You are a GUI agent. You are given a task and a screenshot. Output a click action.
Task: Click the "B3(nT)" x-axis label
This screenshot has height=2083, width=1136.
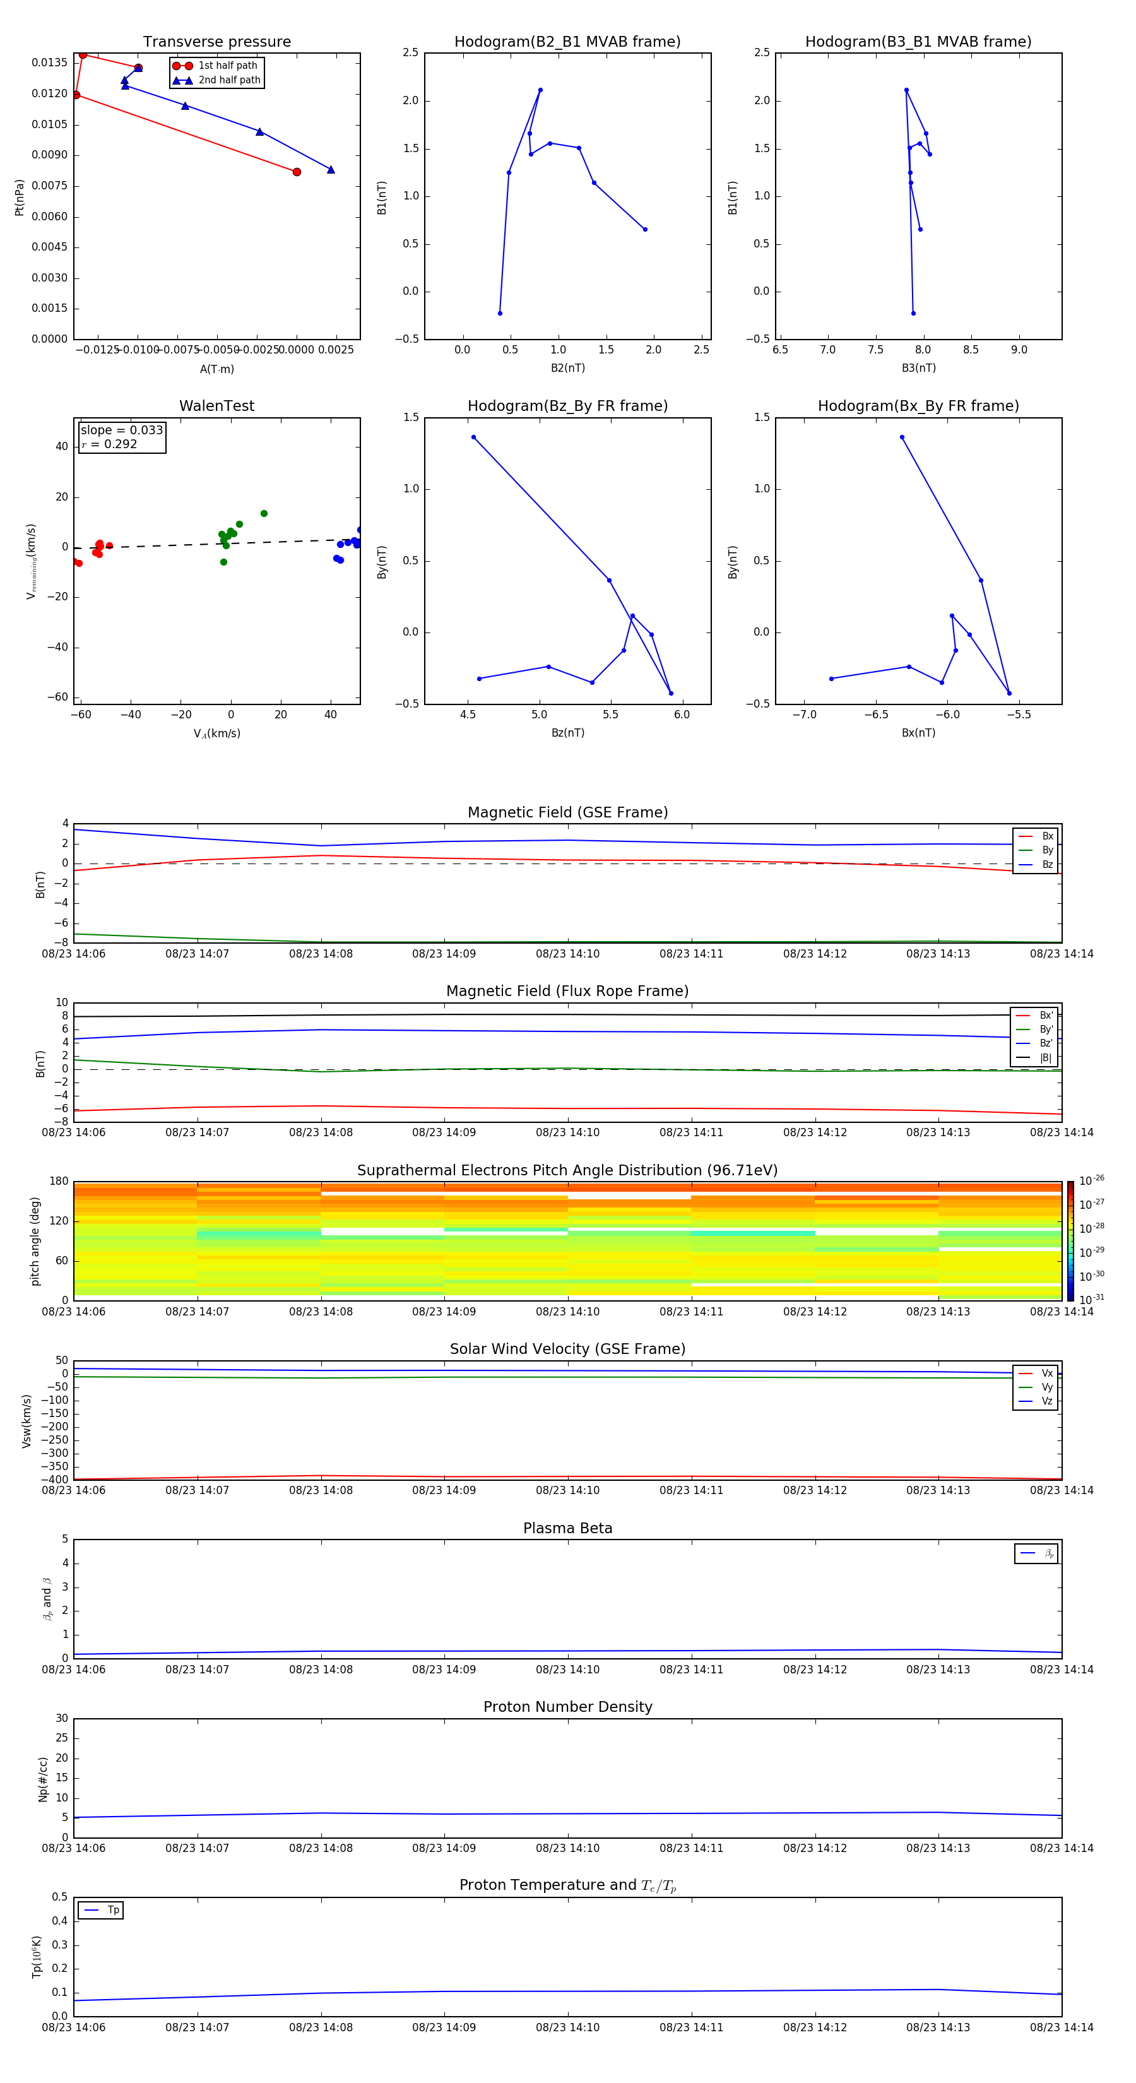point(918,368)
